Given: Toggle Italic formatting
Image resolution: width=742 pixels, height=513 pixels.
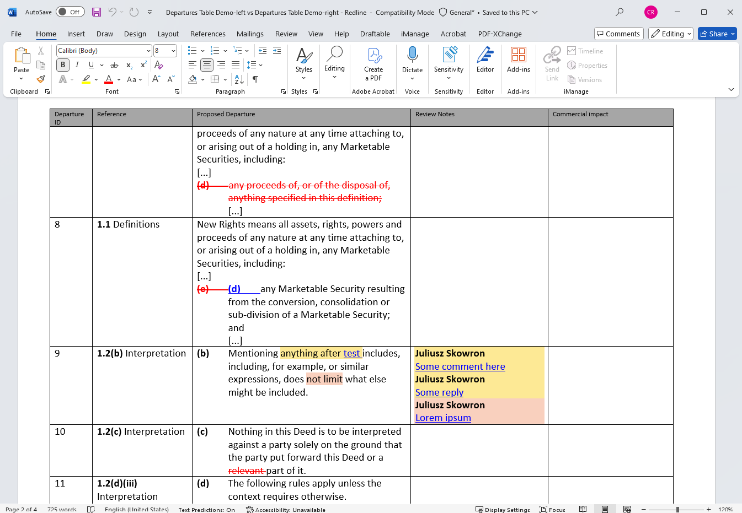Looking at the screenshot, I should pos(77,65).
